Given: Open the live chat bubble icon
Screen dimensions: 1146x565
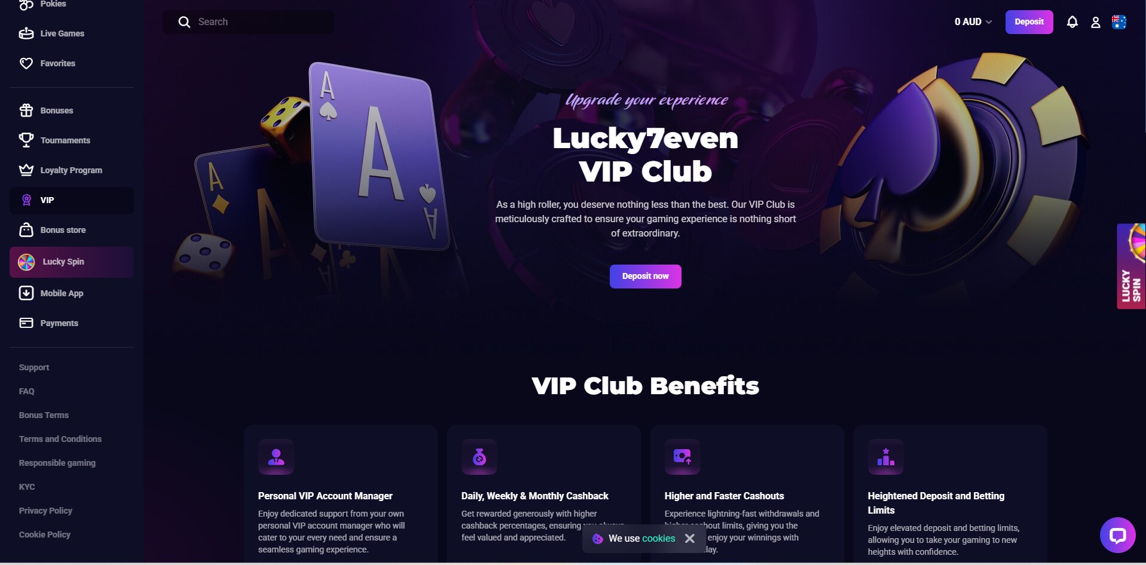Looking at the screenshot, I should (1117, 535).
